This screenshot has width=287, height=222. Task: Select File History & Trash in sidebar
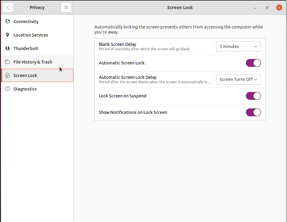[x=33, y=62]
